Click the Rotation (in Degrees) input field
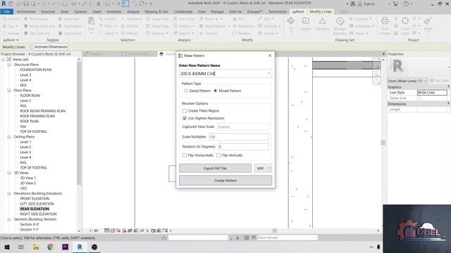The image size is (451, 253). (243, 147)
